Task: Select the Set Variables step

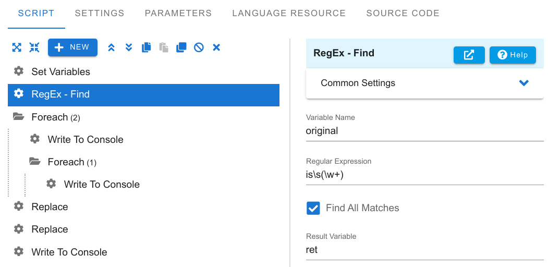Action: tap(143, 71)
